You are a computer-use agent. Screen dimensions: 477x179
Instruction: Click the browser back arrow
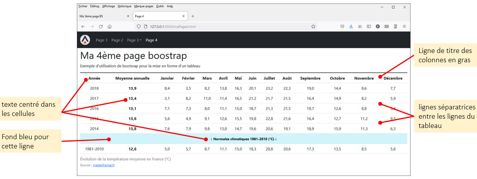[83, 27]
